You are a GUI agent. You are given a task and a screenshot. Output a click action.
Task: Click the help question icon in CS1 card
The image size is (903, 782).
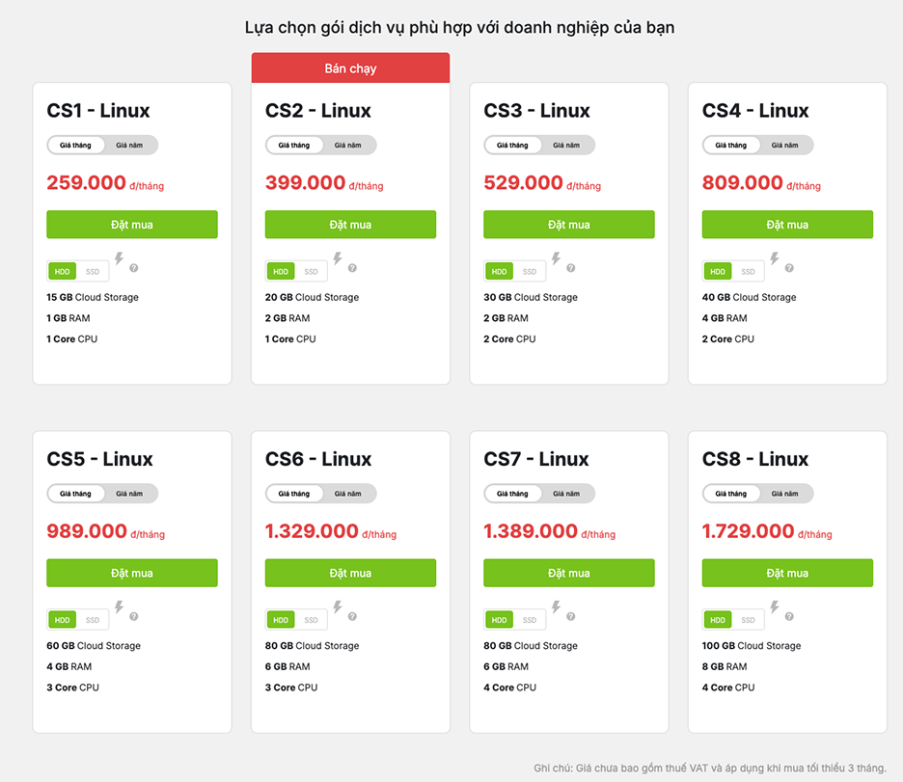coord(134,268)
